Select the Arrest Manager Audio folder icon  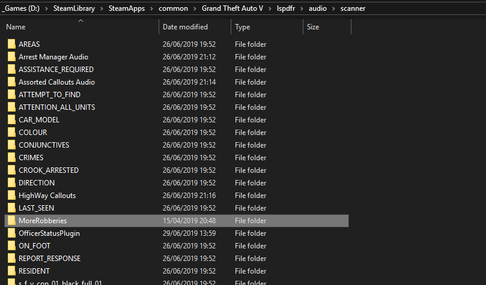coord(11,56)
